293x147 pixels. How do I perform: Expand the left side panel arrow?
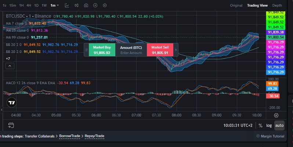(1, 110)
